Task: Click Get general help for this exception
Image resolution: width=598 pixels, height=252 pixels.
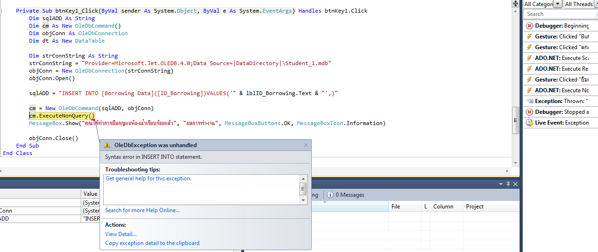Action: pyautogui.click(x=148, y=178)
